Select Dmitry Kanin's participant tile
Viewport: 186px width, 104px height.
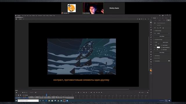[x=114, y=8]
